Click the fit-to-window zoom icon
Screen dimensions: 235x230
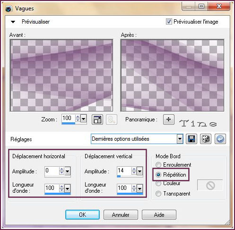(x=97, y=119)
